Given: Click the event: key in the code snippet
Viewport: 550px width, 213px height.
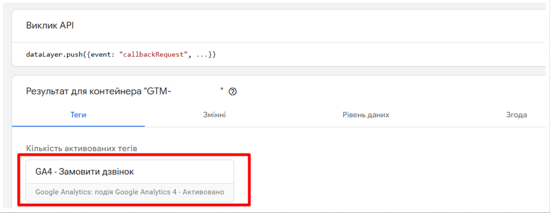Looking at the screenshot, I should (104, 54).
